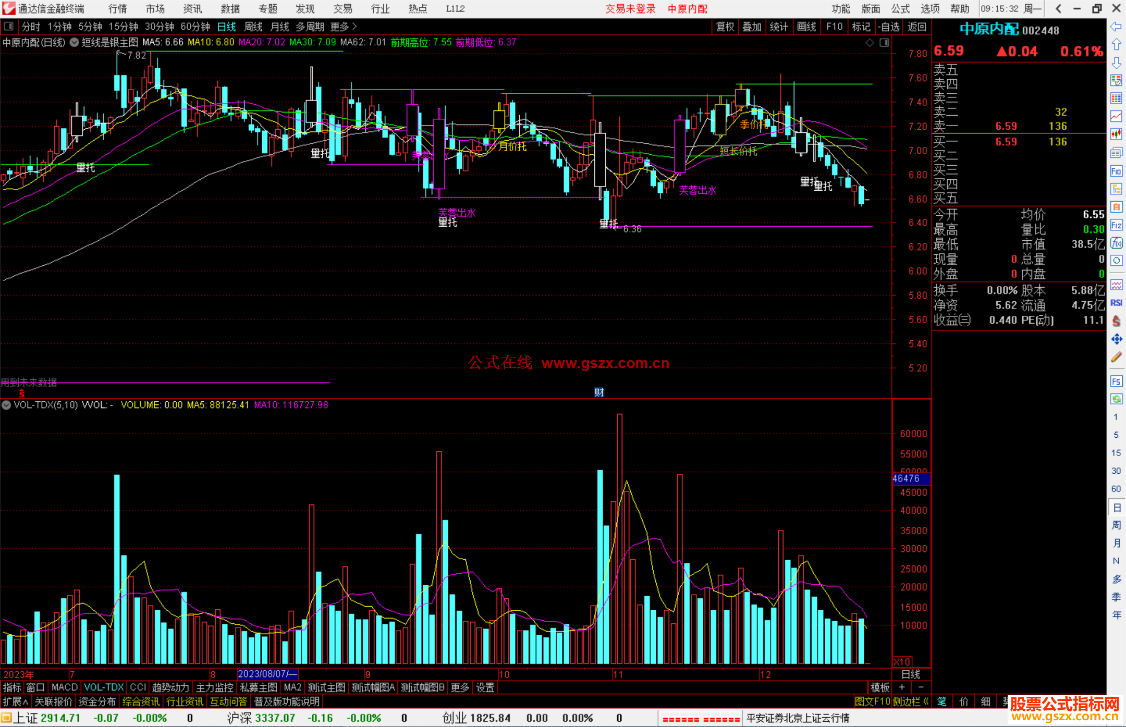Select the MACD indicator tab

(x=65, y=687)
